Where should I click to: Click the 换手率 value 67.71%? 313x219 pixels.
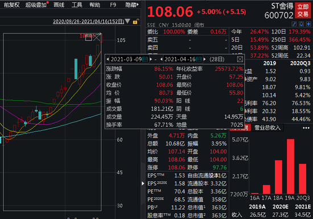[164, 125]
